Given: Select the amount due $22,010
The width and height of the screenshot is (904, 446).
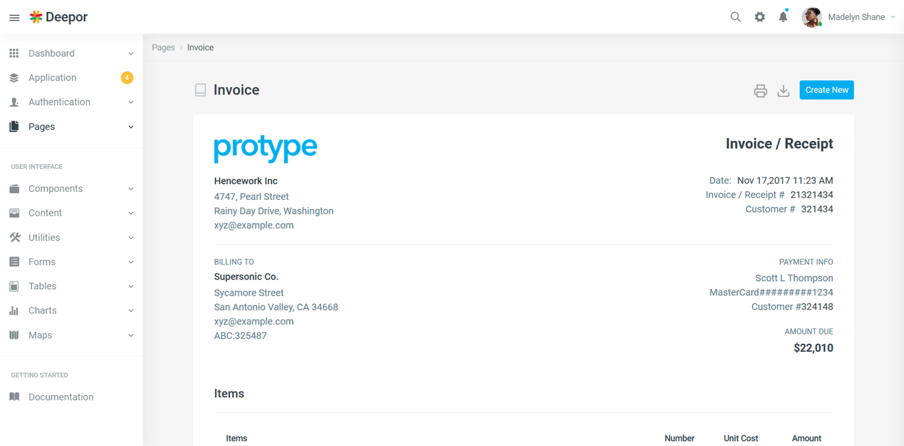Looking at the screenshot, I should [813, 348].
